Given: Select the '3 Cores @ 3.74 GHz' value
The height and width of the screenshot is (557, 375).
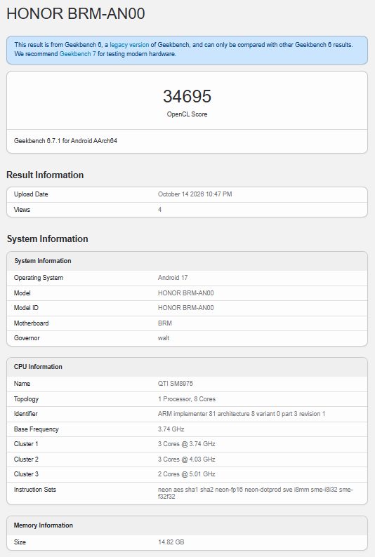Looking at the screenshot, I should click(x=187, y=444).
